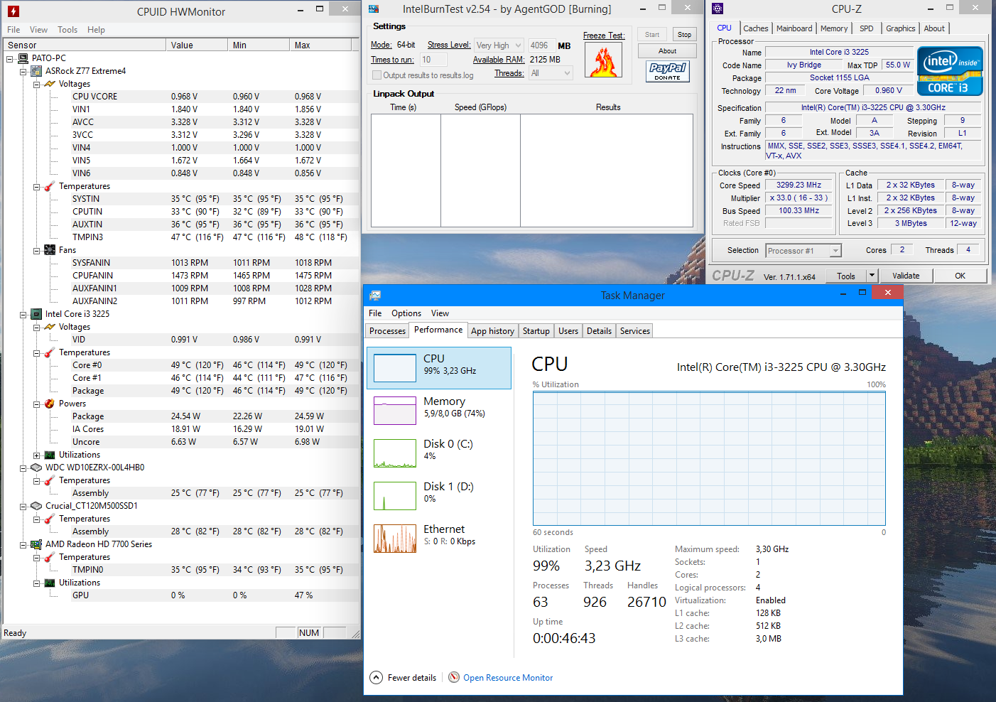Image resolution: width=996 pixels, height=702 pixels.
Task: Open the Processor #1 selection dropdown
Action: [835, 251]
